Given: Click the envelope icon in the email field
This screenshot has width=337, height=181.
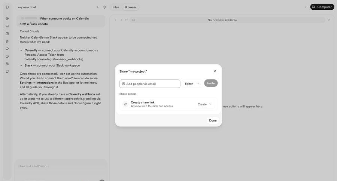Looking at the screenshot, I should pyautogui.click(x=123, y=84).
